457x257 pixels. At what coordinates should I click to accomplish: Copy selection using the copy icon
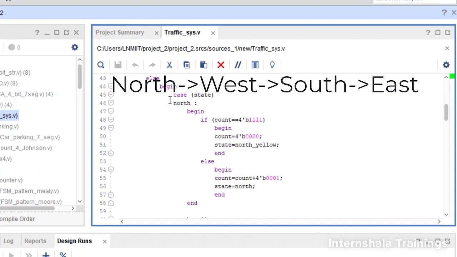point(186,65)
